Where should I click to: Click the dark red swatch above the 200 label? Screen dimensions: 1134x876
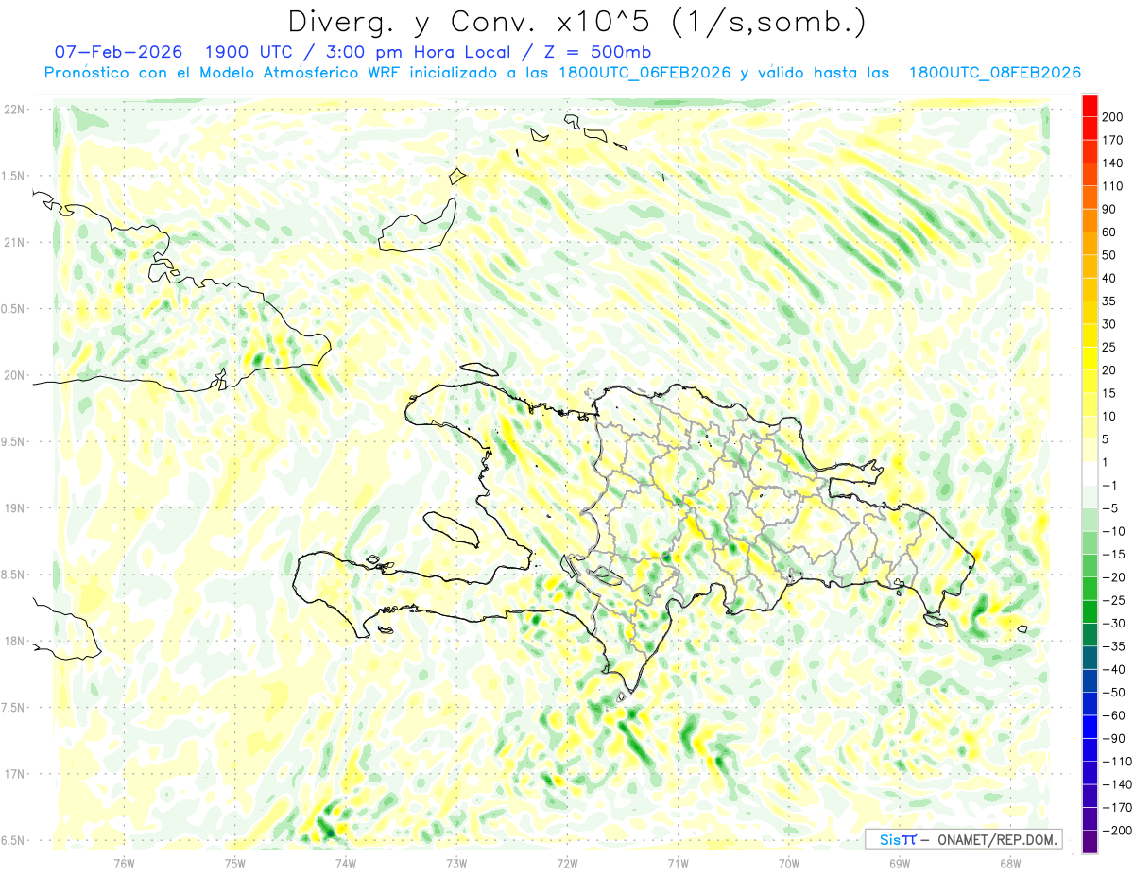tap(1091, 106)
